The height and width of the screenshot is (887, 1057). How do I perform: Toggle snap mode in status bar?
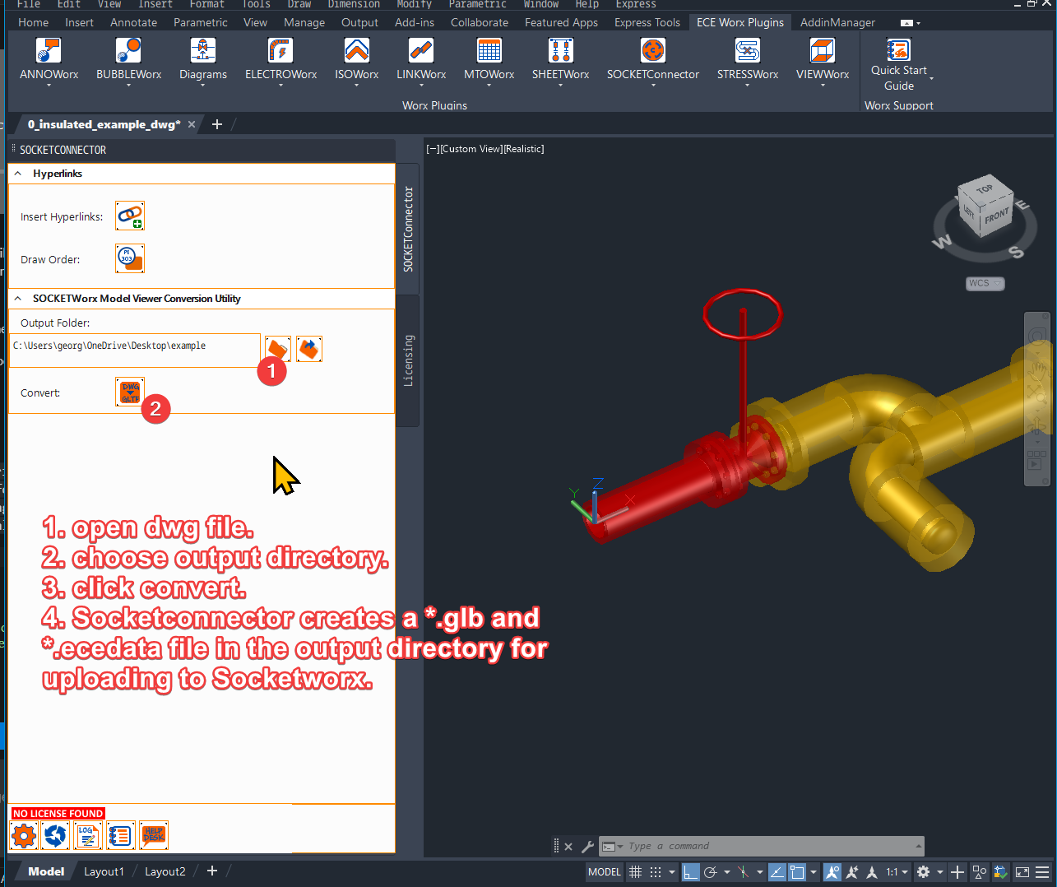click(656, 872)
